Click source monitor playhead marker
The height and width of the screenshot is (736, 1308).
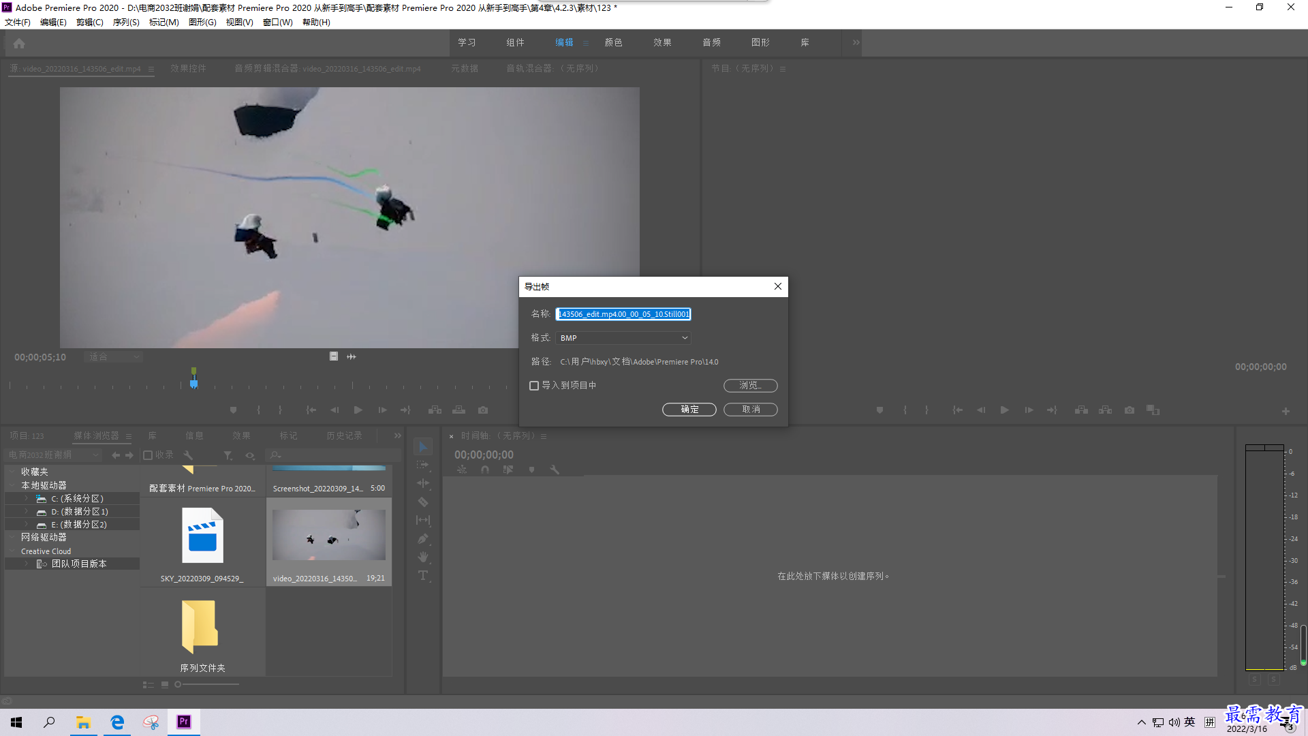pos(193,383)
